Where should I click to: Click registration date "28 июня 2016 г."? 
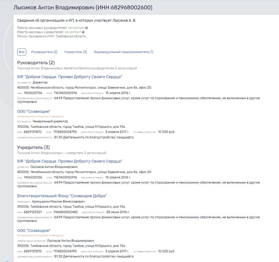118,212
